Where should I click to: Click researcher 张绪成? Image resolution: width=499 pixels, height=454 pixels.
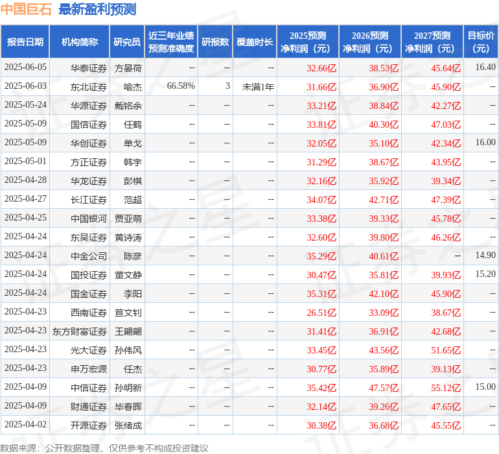pyautogui.click(x=128, y=425)
